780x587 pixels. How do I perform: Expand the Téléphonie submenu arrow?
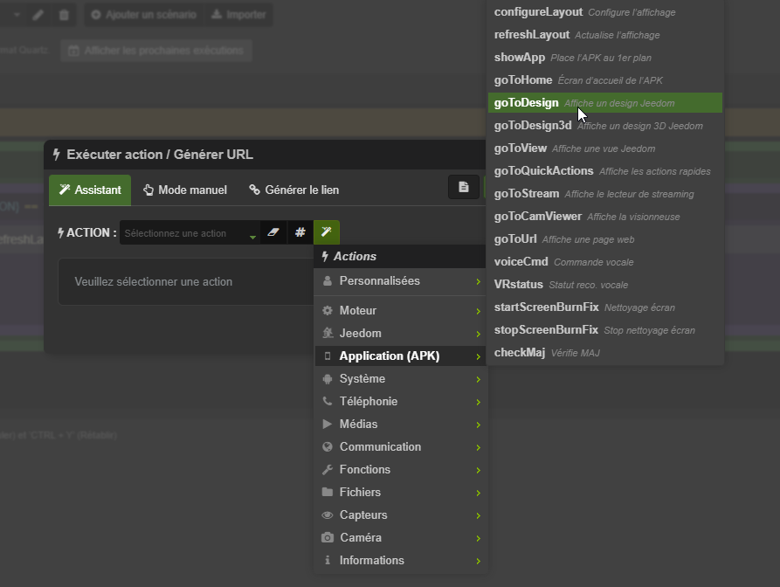[478, 402]
